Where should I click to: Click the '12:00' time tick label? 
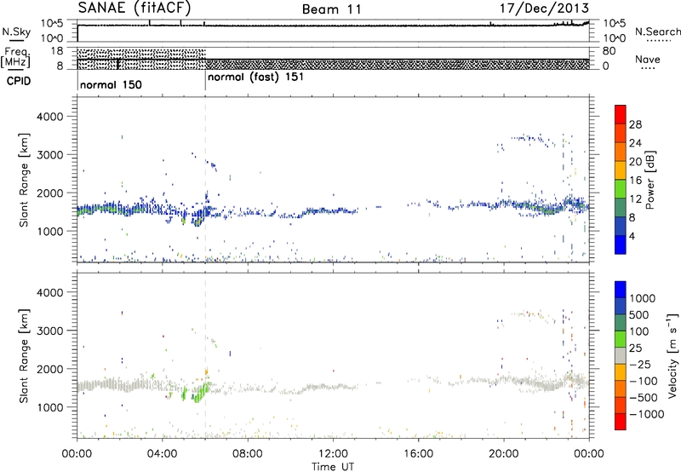(333, 453)
